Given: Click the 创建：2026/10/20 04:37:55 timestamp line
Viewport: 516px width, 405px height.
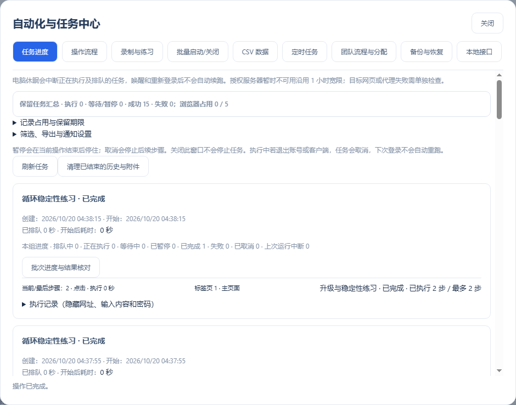Looking at the screenshot, I should tap(104, 361).
